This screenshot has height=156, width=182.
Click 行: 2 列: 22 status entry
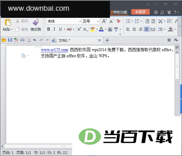click(x=57, y=153)
